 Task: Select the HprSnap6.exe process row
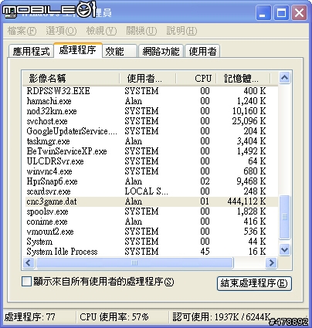point(150,181)
